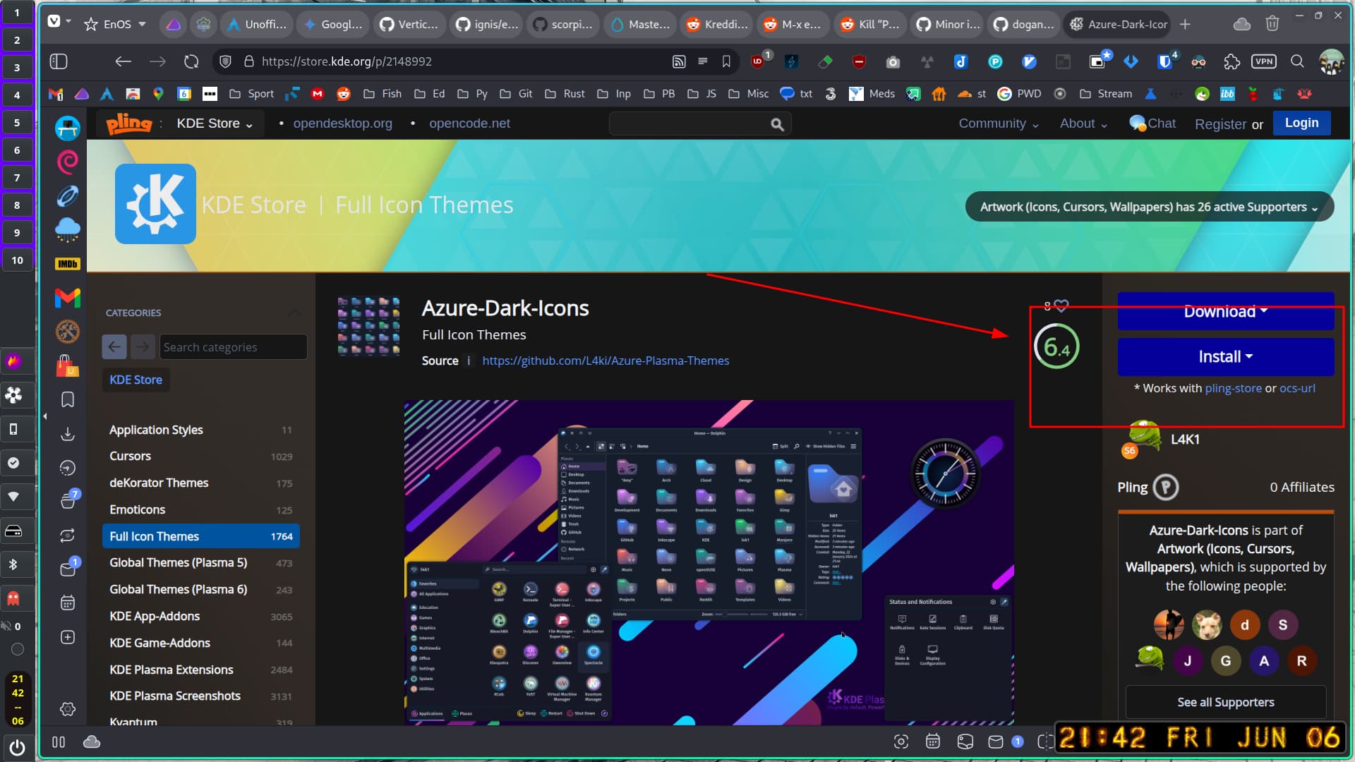Switch to the scorpi... tab
The height and width of the screenshot is (762, 1355).
point(563,24)
